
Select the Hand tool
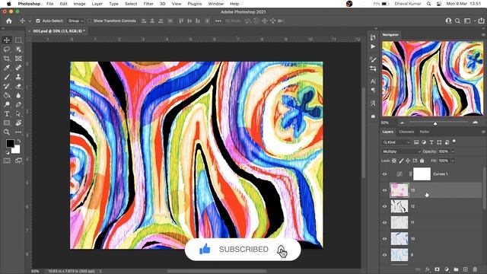point(18,123)
